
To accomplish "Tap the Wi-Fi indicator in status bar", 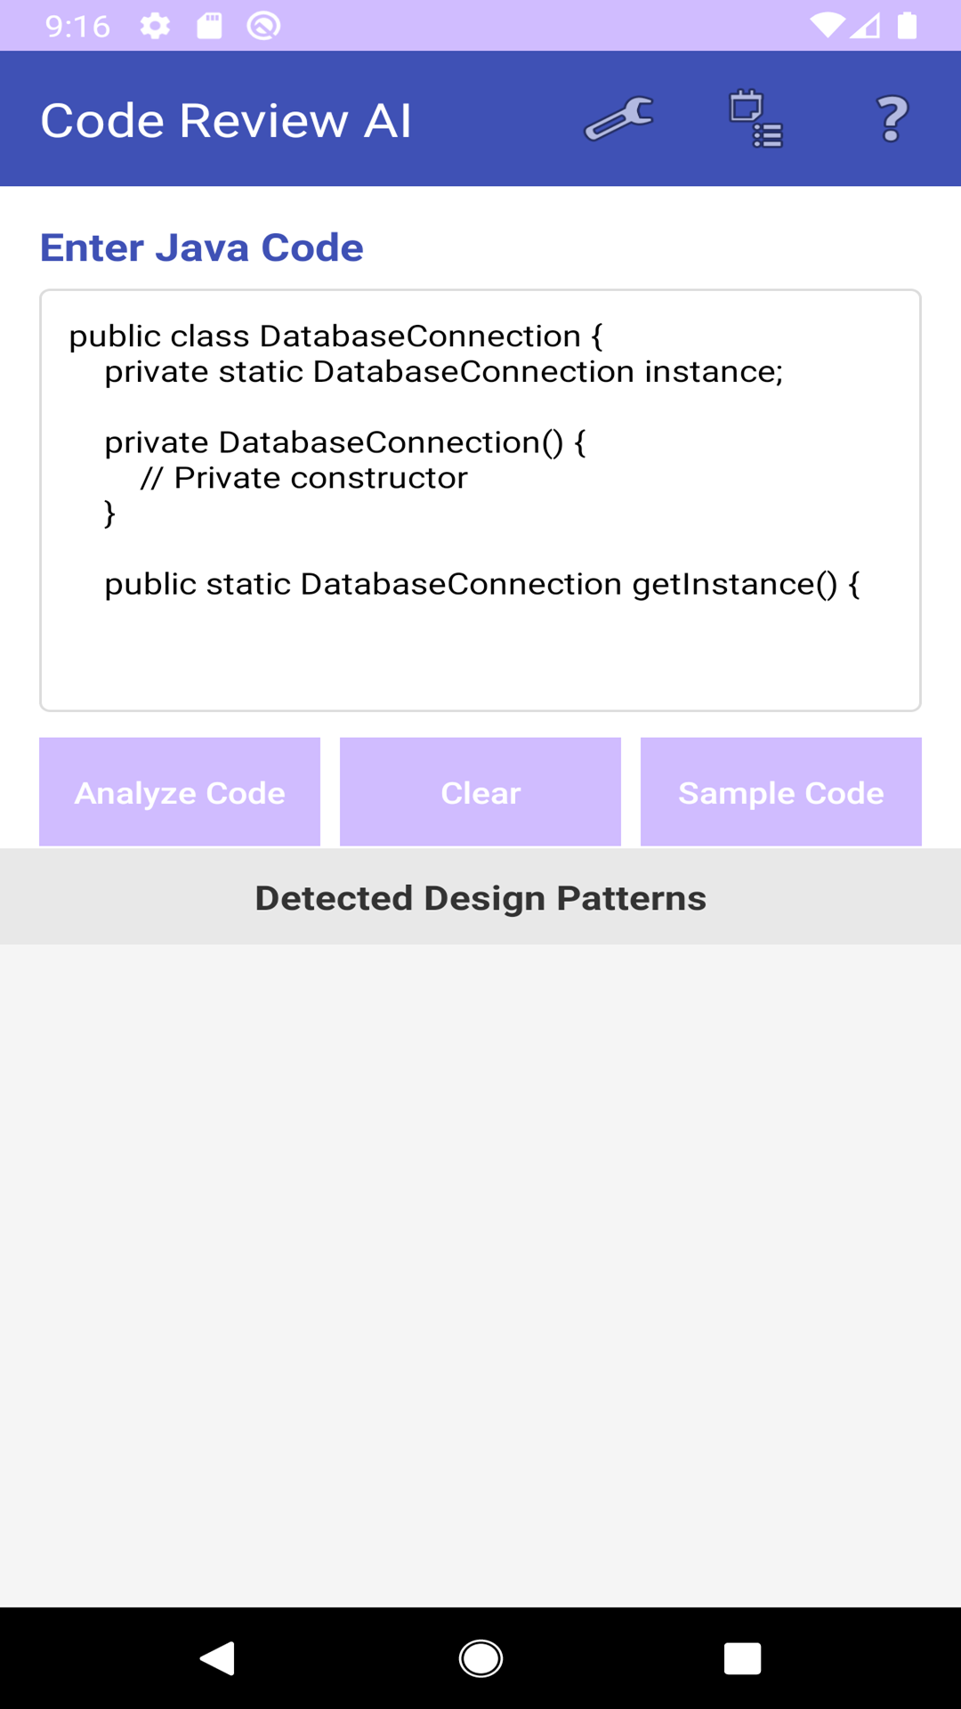I will click(827, 26).
